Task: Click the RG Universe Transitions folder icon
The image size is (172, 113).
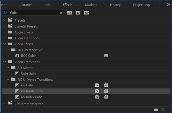Action: tap(13, 79)
